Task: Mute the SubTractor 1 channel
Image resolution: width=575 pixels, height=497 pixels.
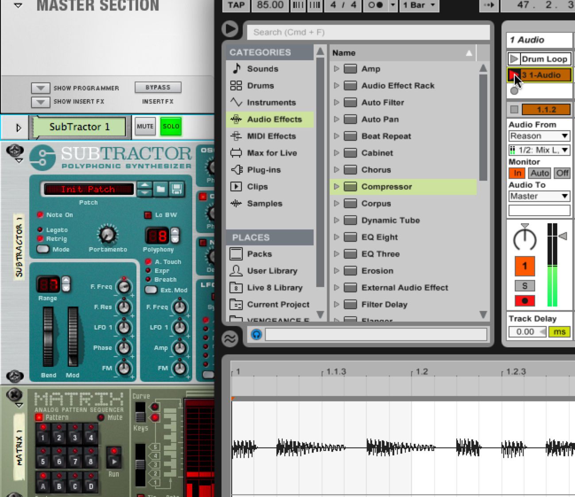Action: pyautogui.click(x=145, y=126)
